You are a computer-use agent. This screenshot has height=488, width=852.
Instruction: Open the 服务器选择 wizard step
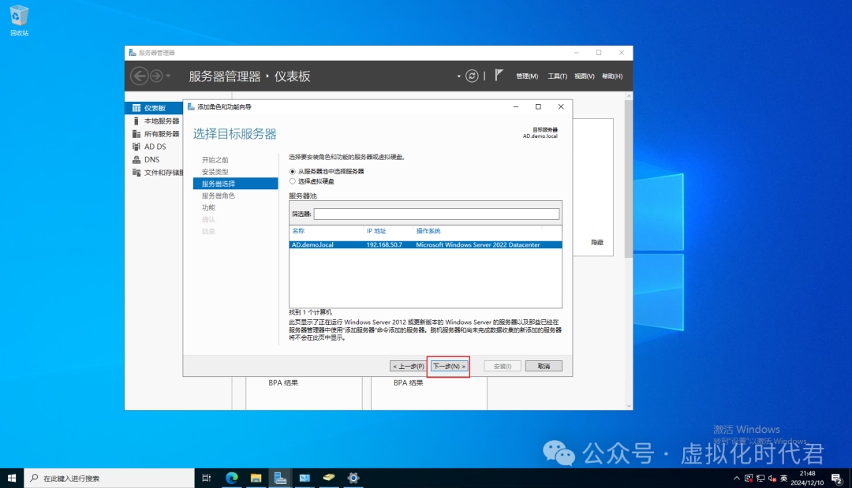point(235,184)
